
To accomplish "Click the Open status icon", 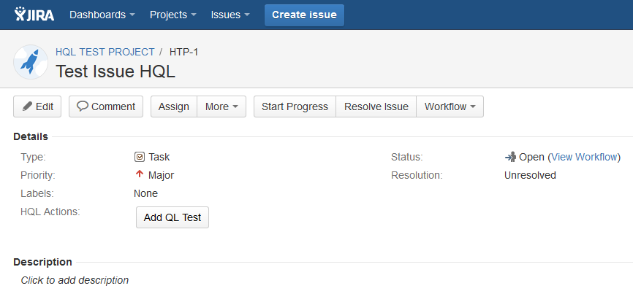I will click(x=510, y=157).
